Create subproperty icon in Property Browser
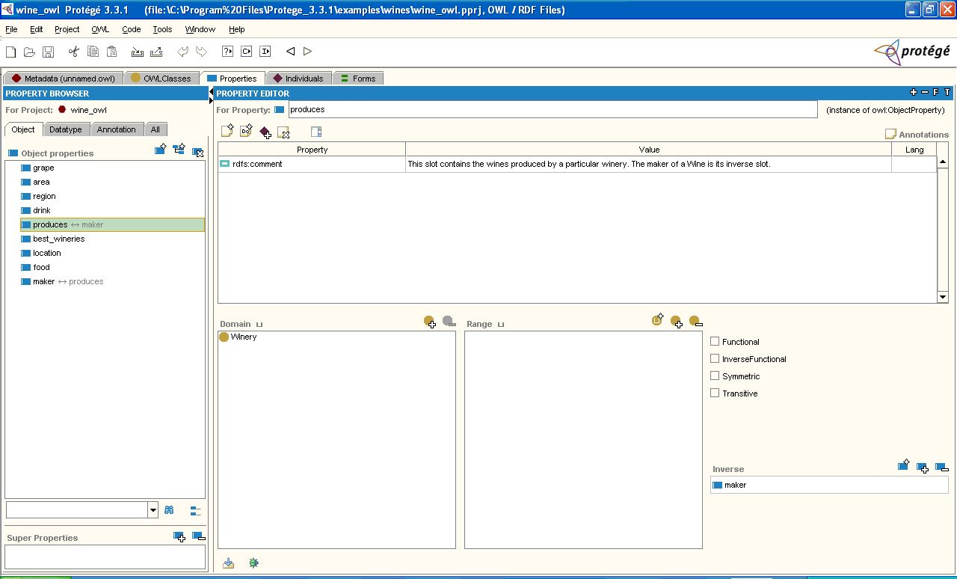The image size is (957, 579). (x=179, y=150)
